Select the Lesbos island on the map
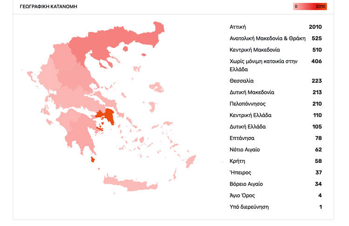Screen dimensions: 349x226 point(156,87)
